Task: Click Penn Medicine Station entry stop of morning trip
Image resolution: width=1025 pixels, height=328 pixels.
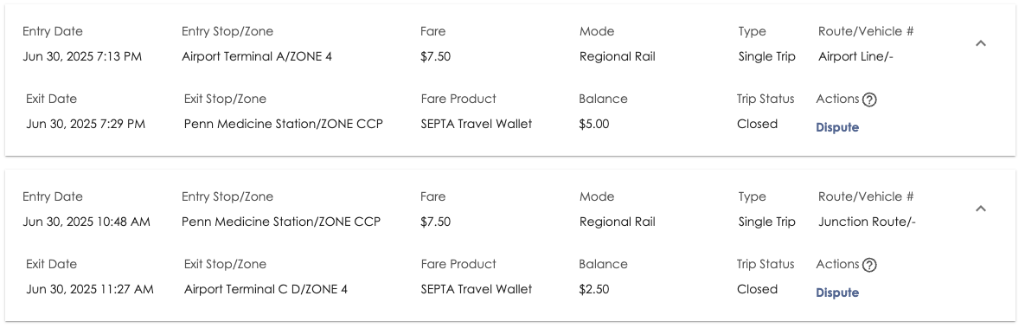Action: 281,222
